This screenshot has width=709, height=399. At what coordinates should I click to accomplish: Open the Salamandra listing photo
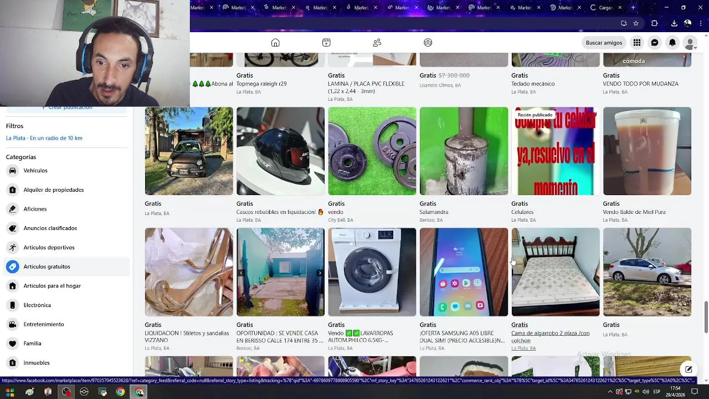[x=464, y=151]
